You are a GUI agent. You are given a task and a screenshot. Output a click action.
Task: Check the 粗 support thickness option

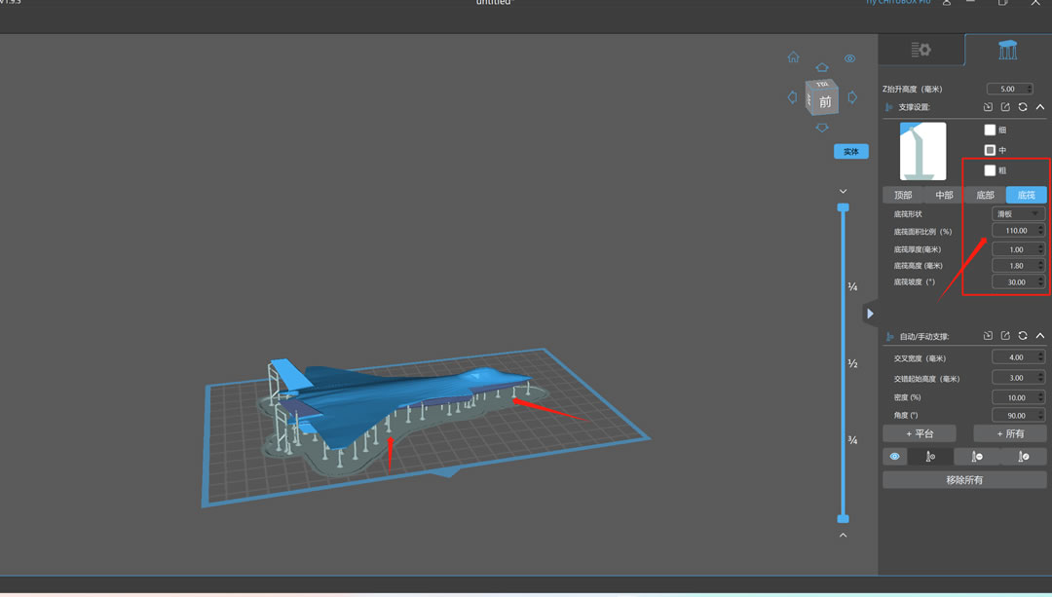tap(990, 169)
